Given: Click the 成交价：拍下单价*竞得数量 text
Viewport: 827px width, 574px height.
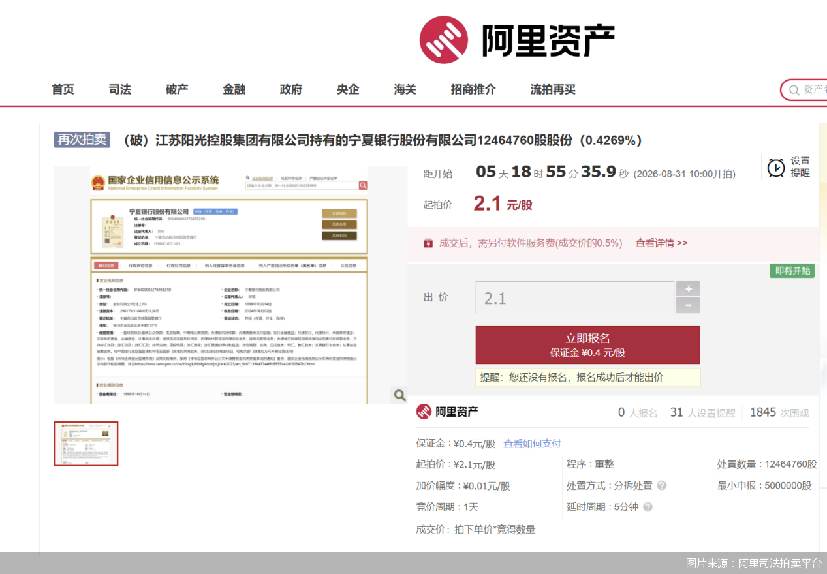Looking at the screenshot, I should pos(476,529).
